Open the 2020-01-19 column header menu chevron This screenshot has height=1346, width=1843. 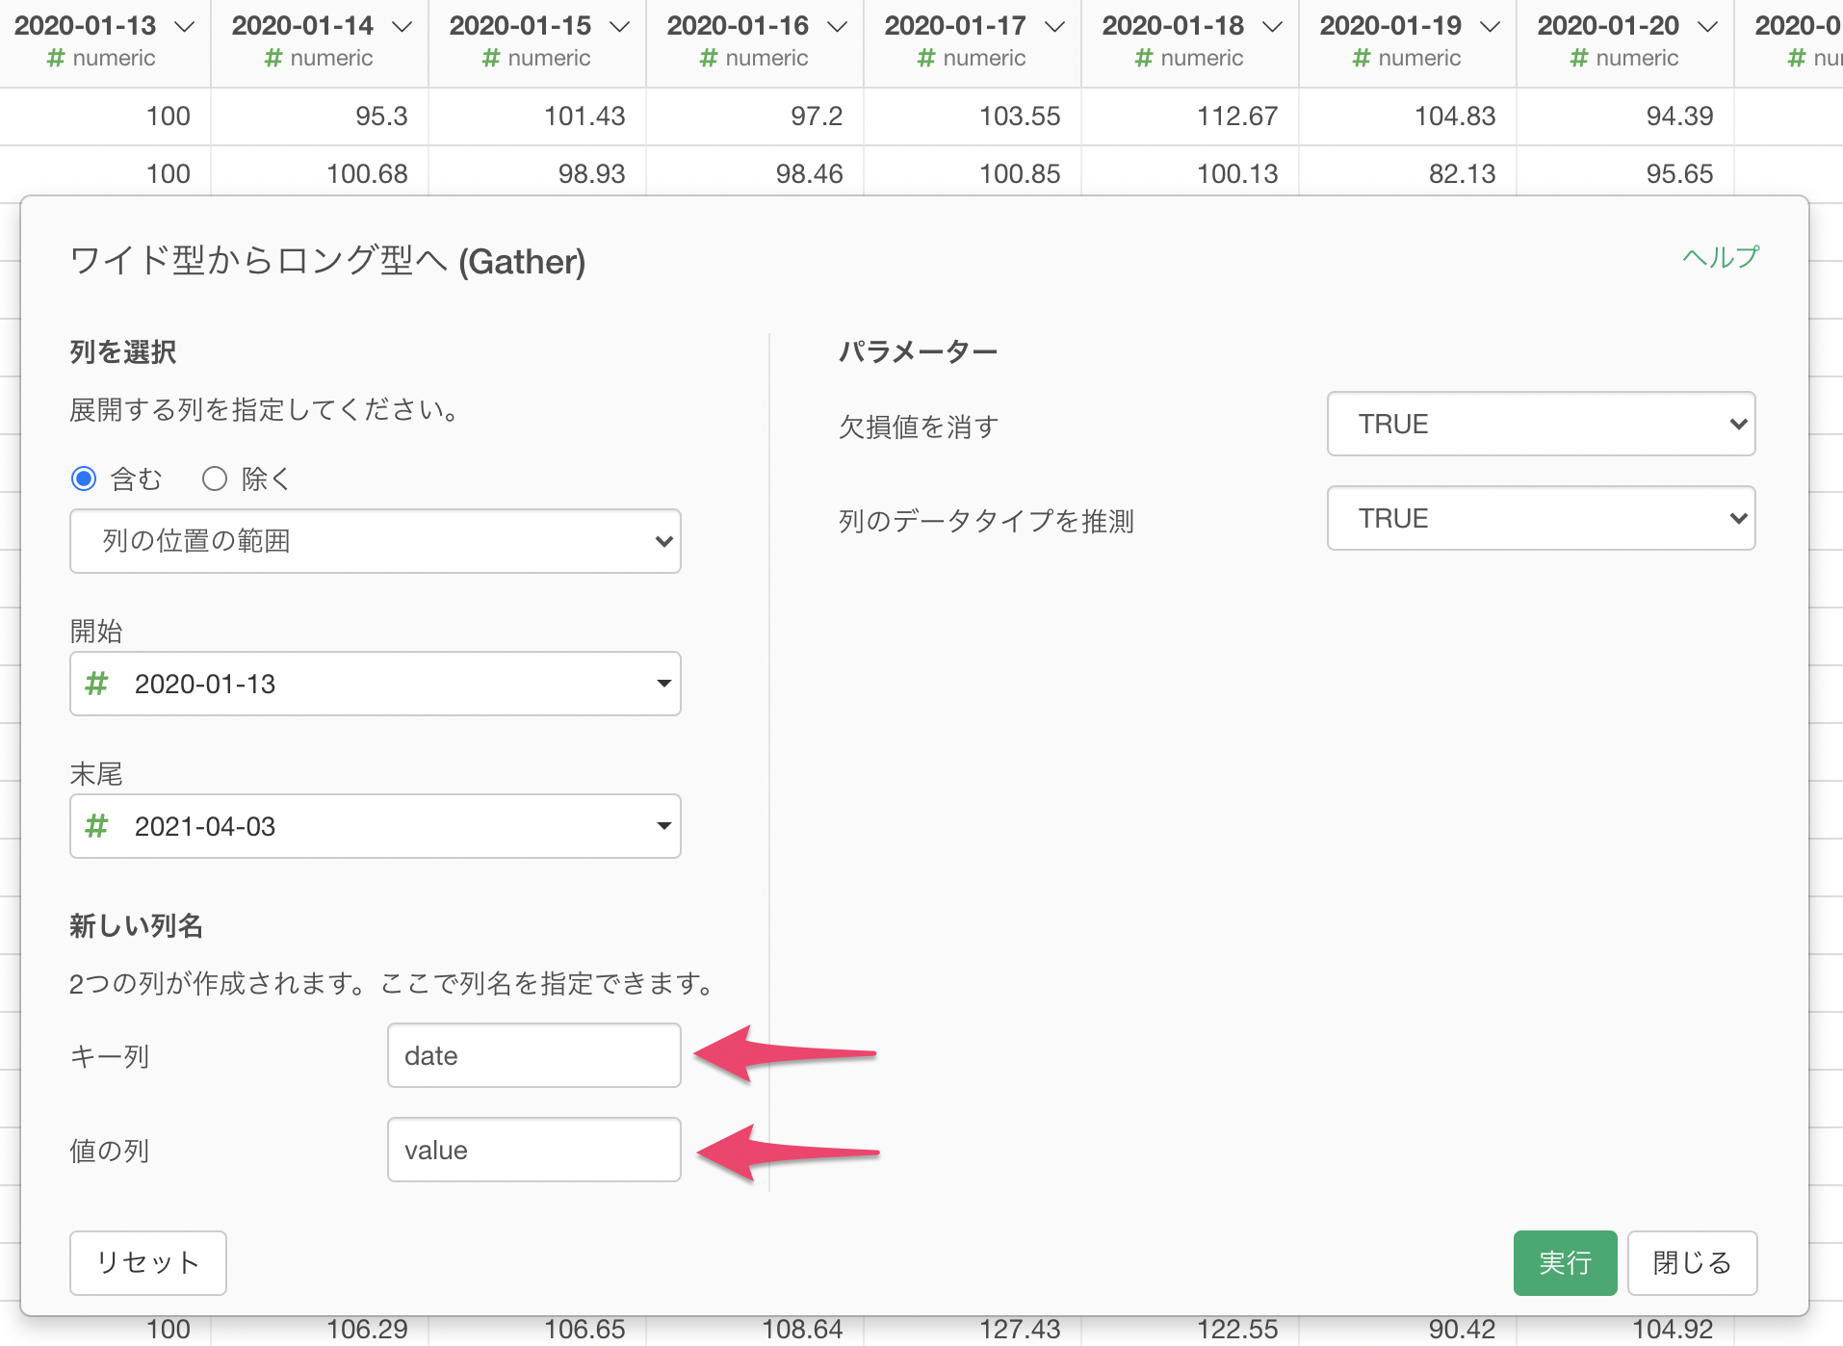click(x=1490, y=27)
